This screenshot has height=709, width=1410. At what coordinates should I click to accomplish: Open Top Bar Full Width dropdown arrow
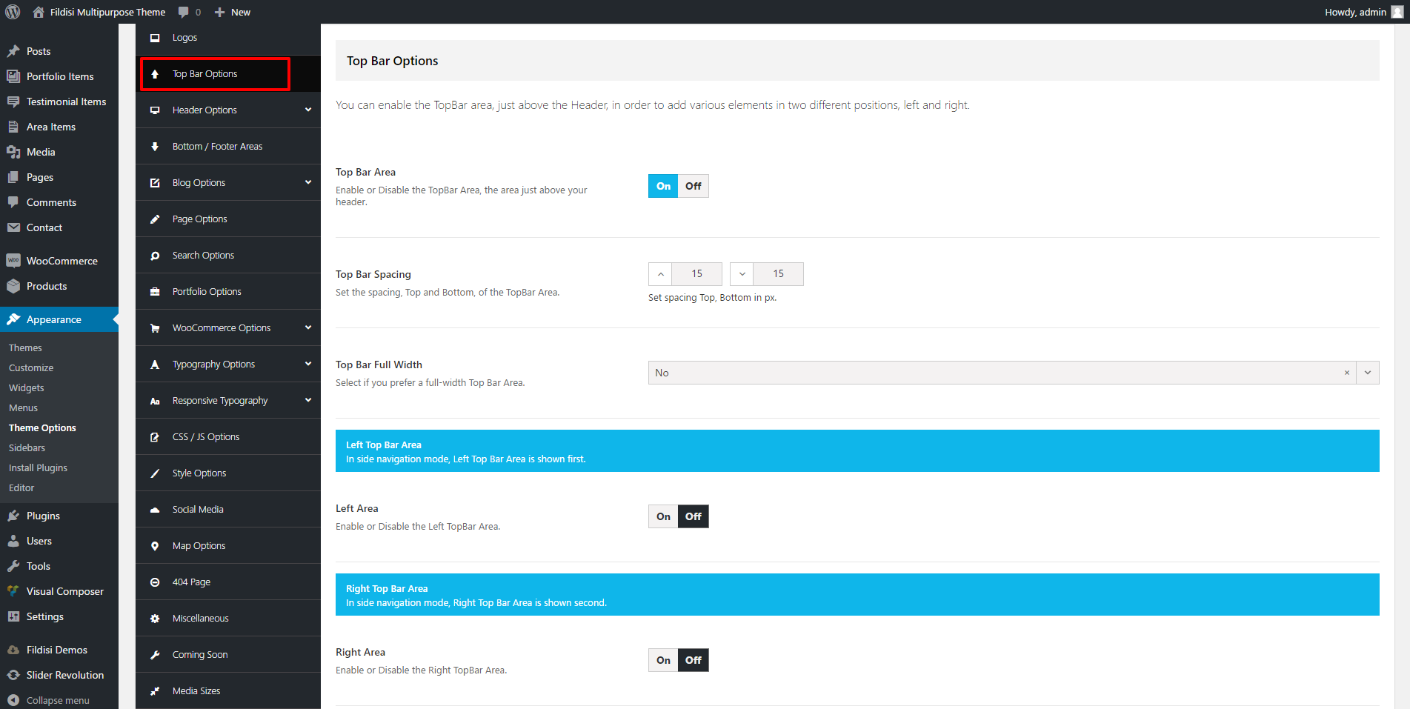pos(1368,373)
